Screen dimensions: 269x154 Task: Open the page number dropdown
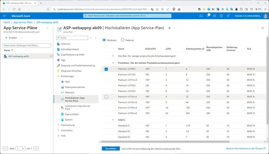(21, 149)
